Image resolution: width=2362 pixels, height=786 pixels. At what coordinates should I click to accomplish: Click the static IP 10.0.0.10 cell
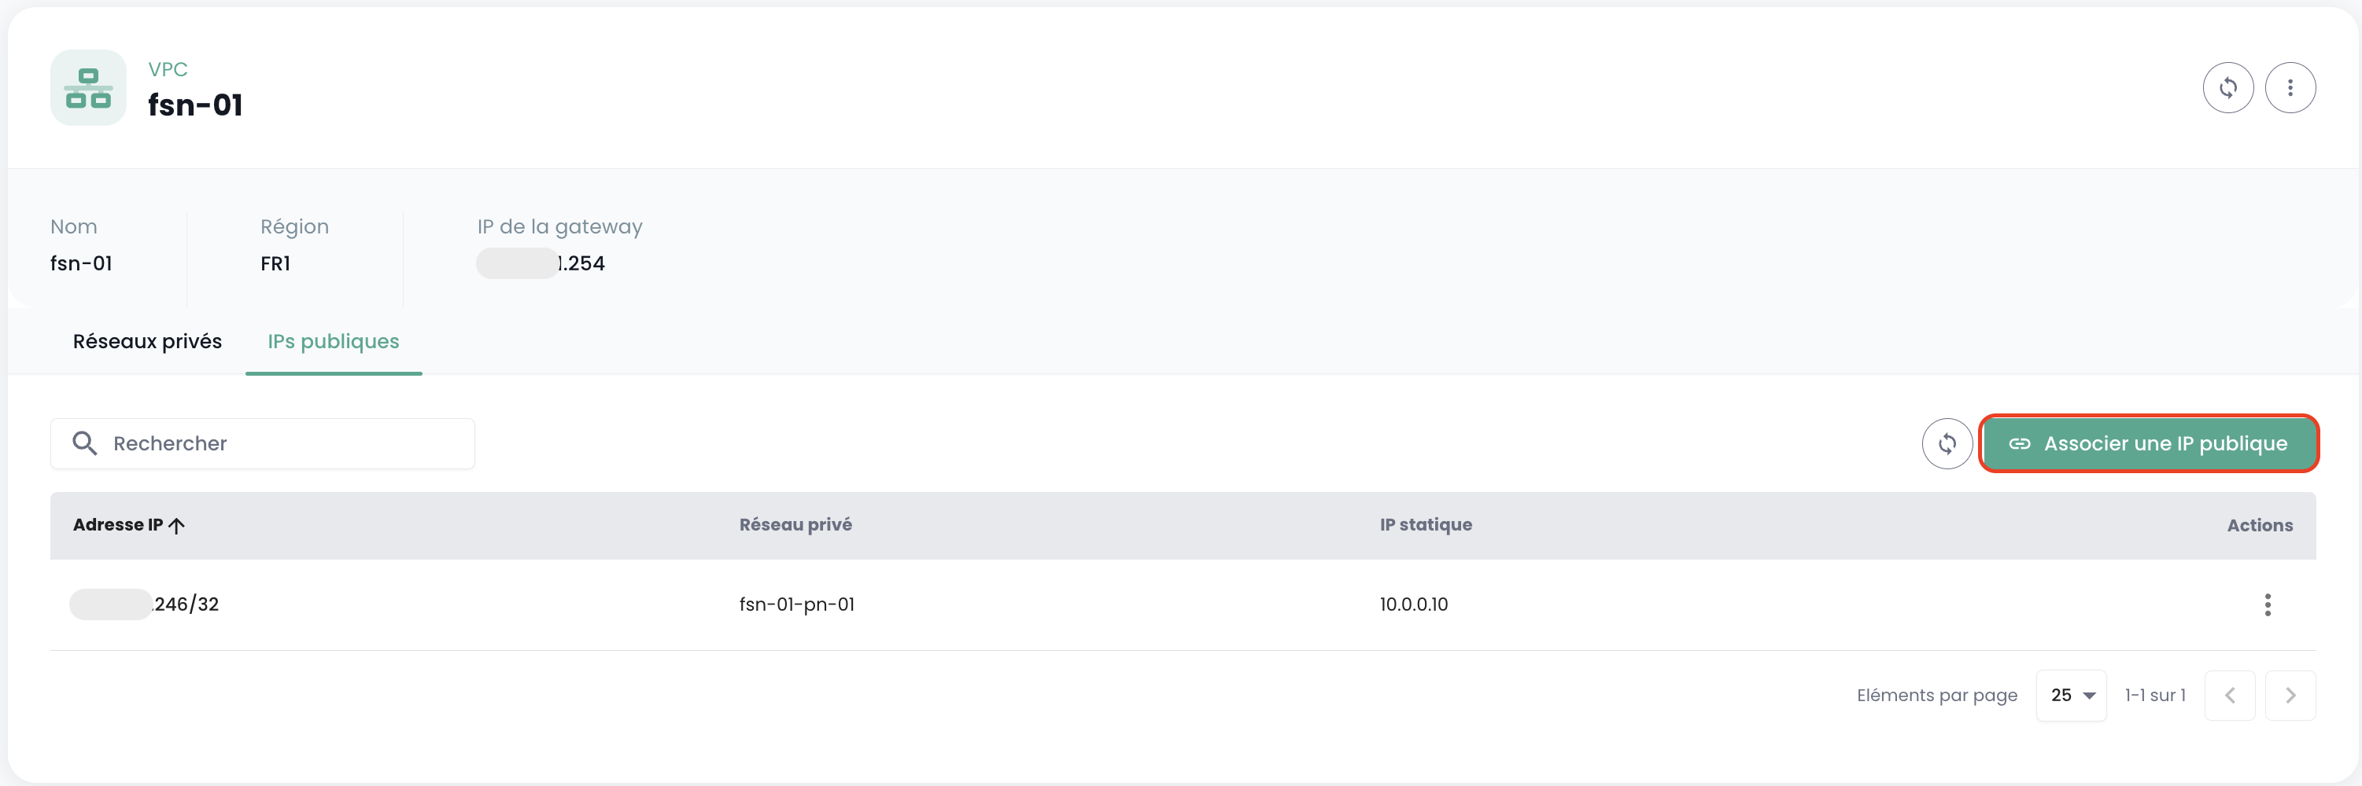1413,604
